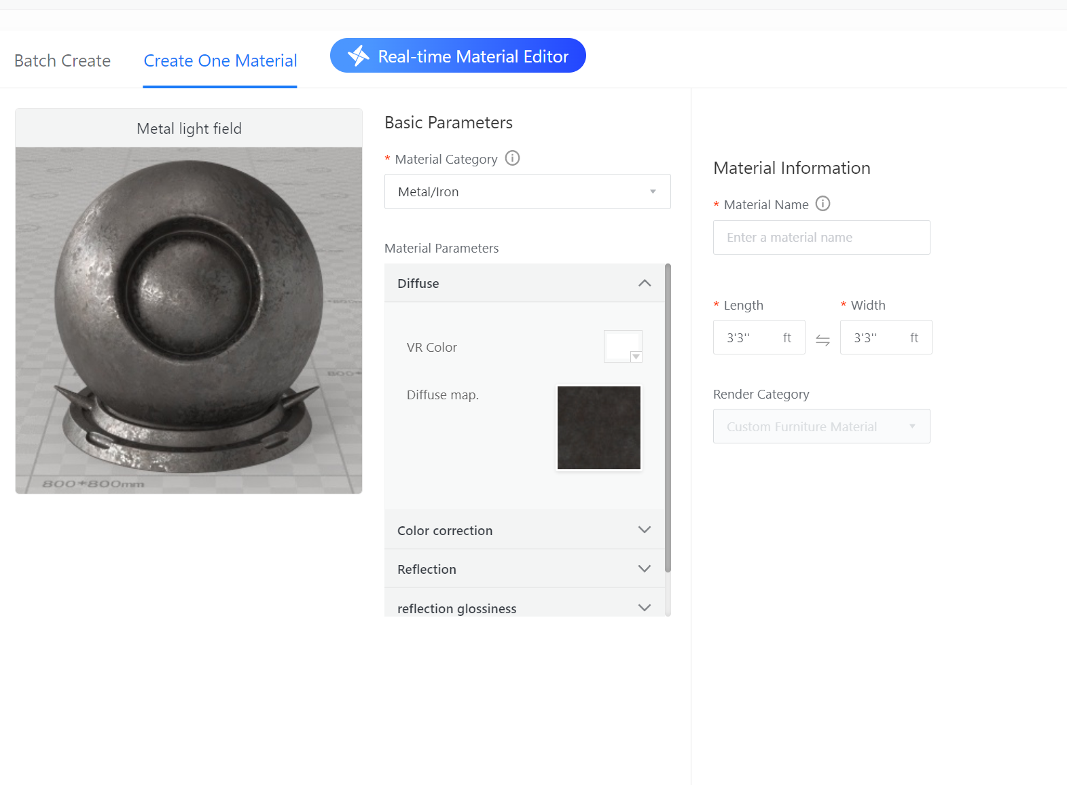Expand the Color correction section
Viewport: 1067px width, 785px height.
click(645, 530)
